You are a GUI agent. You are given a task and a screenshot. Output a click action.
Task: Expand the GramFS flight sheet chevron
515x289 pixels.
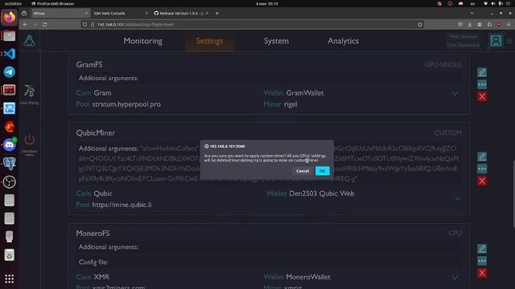tap(455, 94)
